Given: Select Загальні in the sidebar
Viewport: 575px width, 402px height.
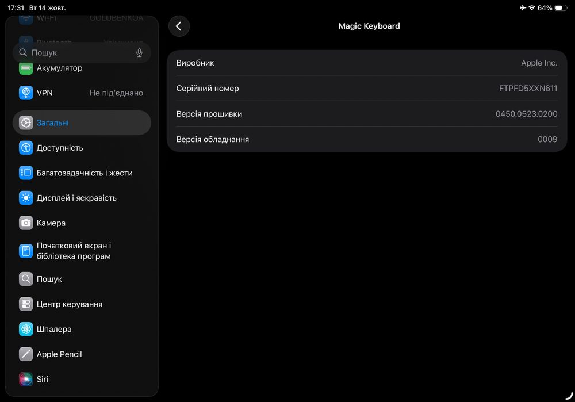Looking at the screenshot, I should coord(82,123).
